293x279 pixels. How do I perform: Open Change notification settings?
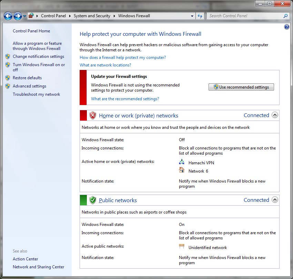click(38, 56)
